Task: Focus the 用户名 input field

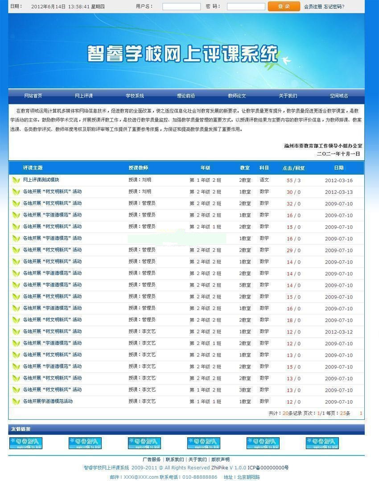Action: click(x=181, y=7)
